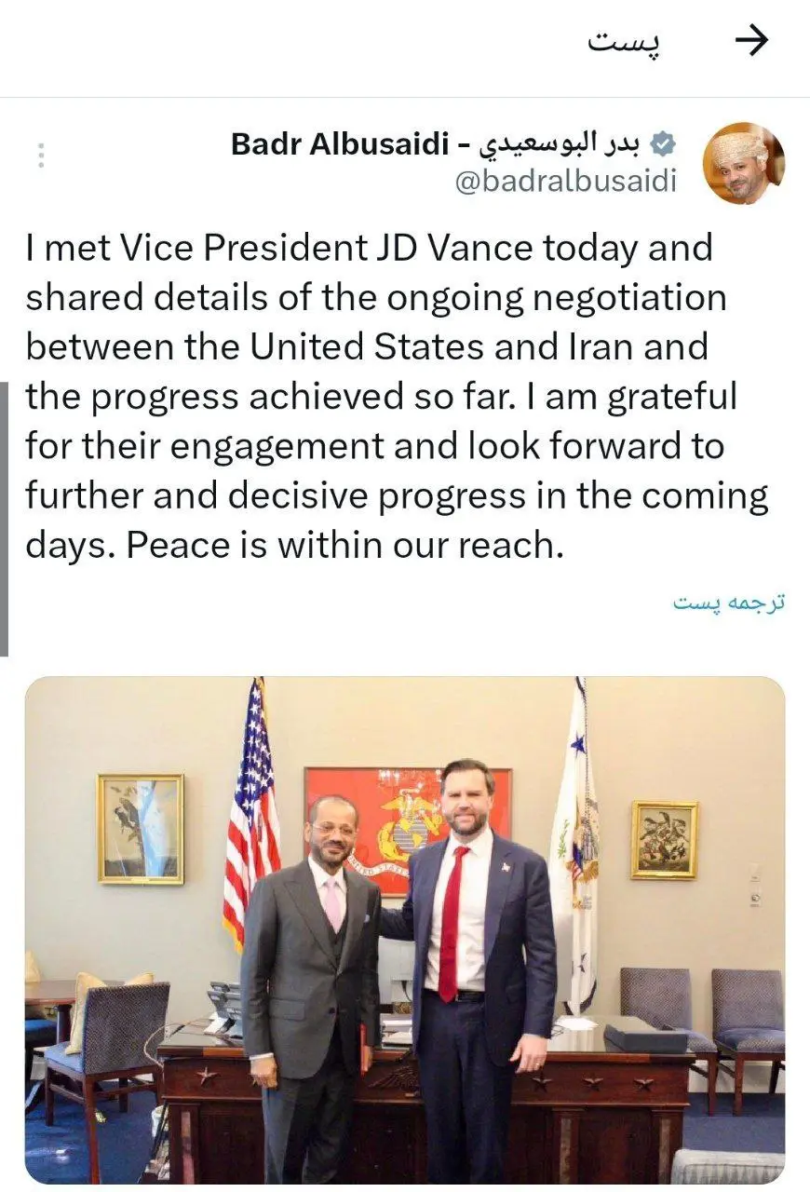This screenshot has width=810, height=1192.
Task: Click the blue verified badge next to the name
Action: 664,142
